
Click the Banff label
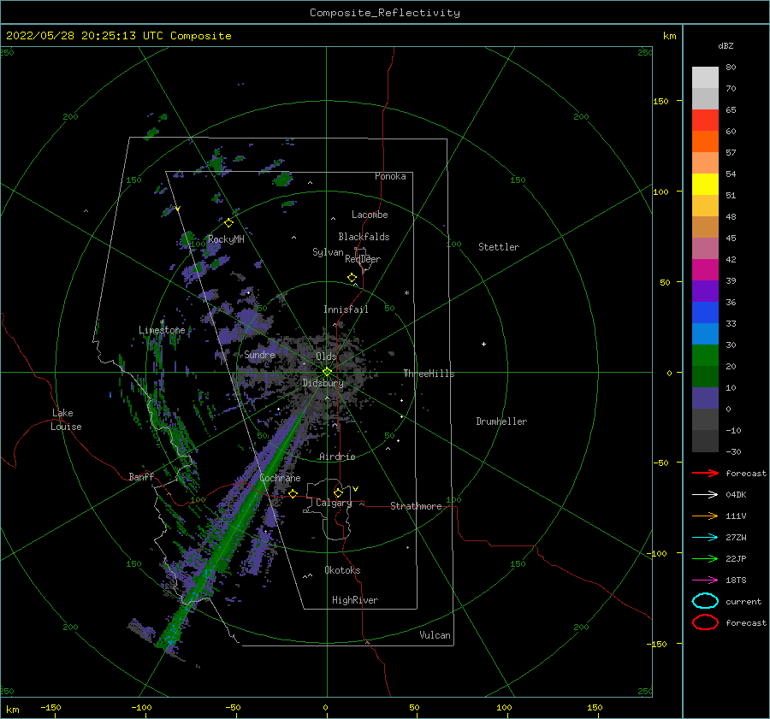pos(141,476)
